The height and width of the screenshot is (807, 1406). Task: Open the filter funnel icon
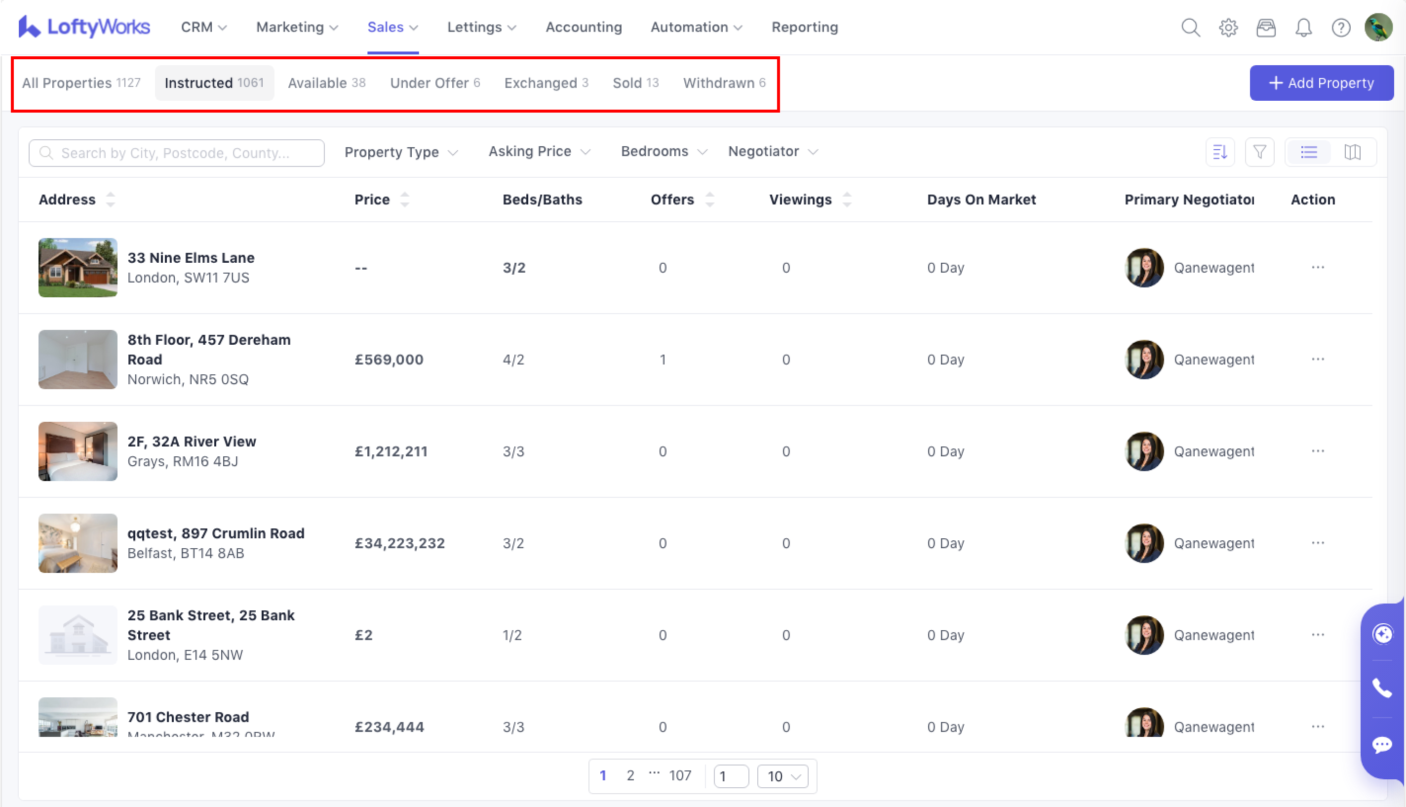(1259, 152)
